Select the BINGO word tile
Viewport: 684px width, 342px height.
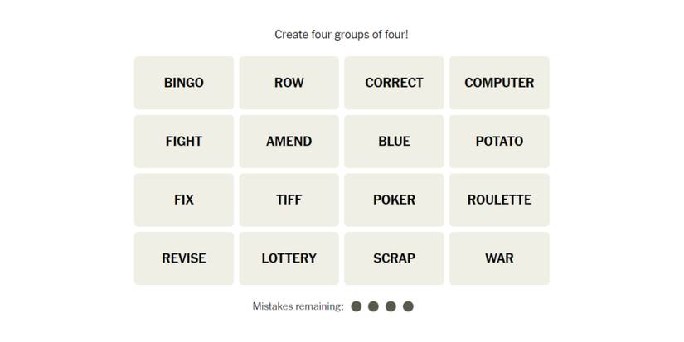pos(183,83)
